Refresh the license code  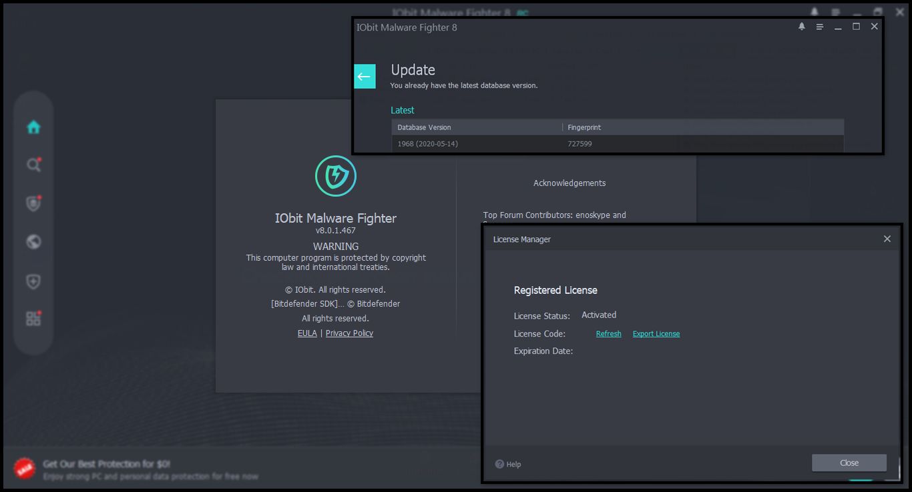coord(608,334)
